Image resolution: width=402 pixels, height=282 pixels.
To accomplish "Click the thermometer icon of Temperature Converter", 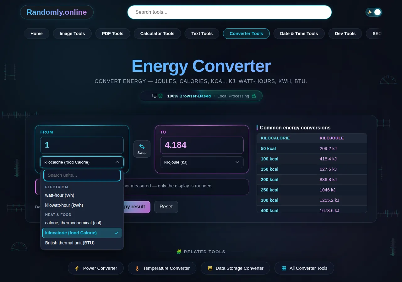I will [137, 268].
